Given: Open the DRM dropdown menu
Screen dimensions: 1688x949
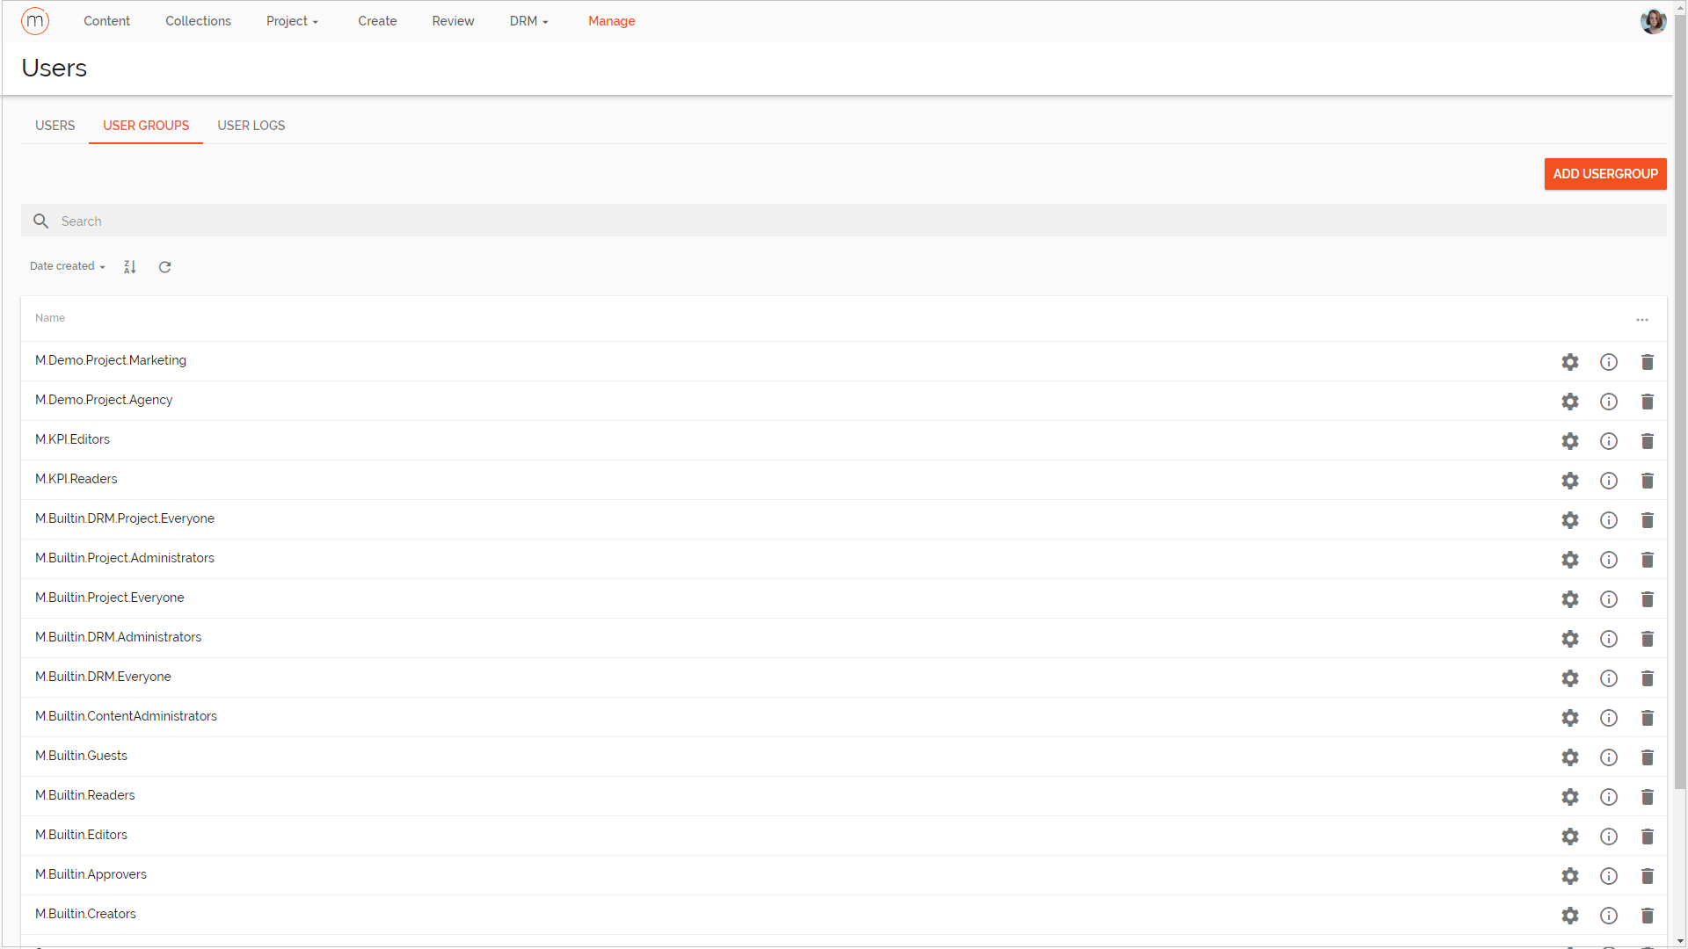Looking at the screenshot, I should [528, 21].
